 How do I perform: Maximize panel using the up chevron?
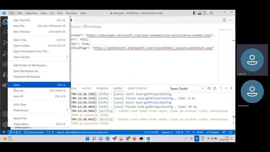[226, 88]
